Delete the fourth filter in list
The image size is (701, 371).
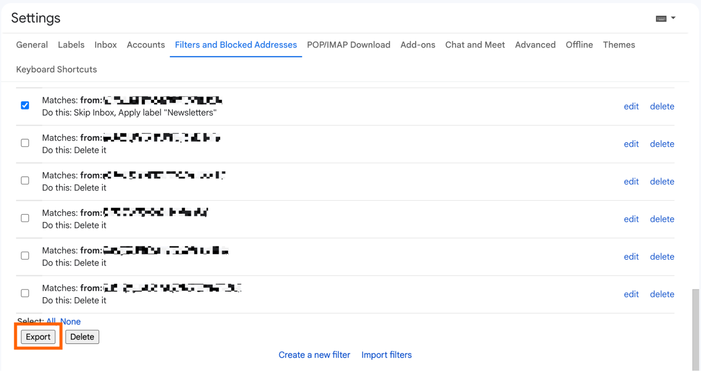[662, 219]
